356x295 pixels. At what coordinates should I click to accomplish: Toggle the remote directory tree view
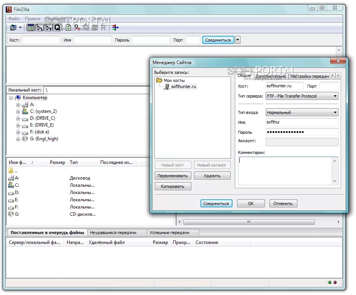pyautogui.click(x=48, y=28)
